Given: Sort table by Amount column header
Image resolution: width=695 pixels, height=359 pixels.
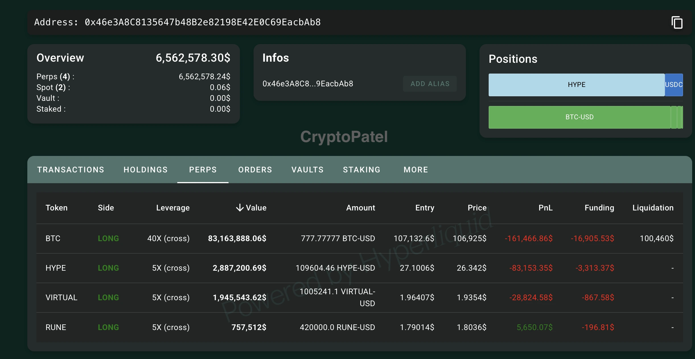Looking at the screenshot, I should [x=361, y=208].
